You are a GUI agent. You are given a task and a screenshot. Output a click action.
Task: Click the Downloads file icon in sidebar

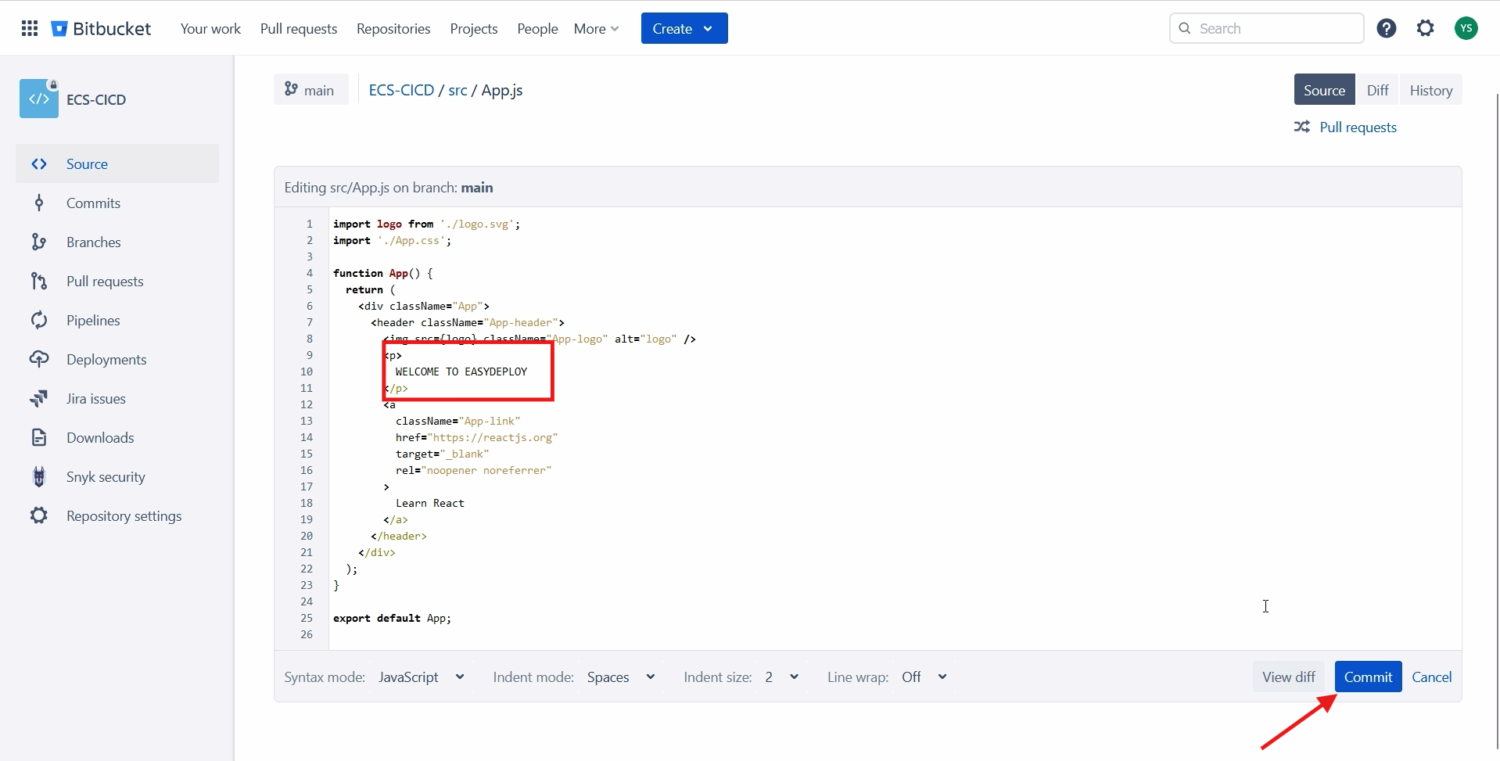(x=39, y=437)
